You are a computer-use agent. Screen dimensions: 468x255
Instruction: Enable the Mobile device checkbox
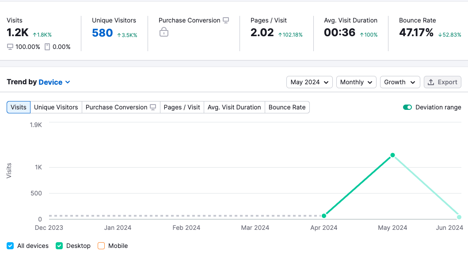click(x=100, y=246)
